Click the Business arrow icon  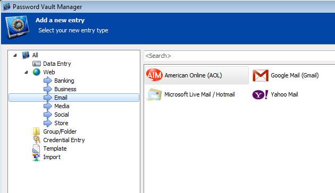pos(48,89)
